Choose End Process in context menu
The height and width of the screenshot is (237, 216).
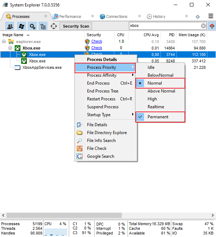coord(106,83)
